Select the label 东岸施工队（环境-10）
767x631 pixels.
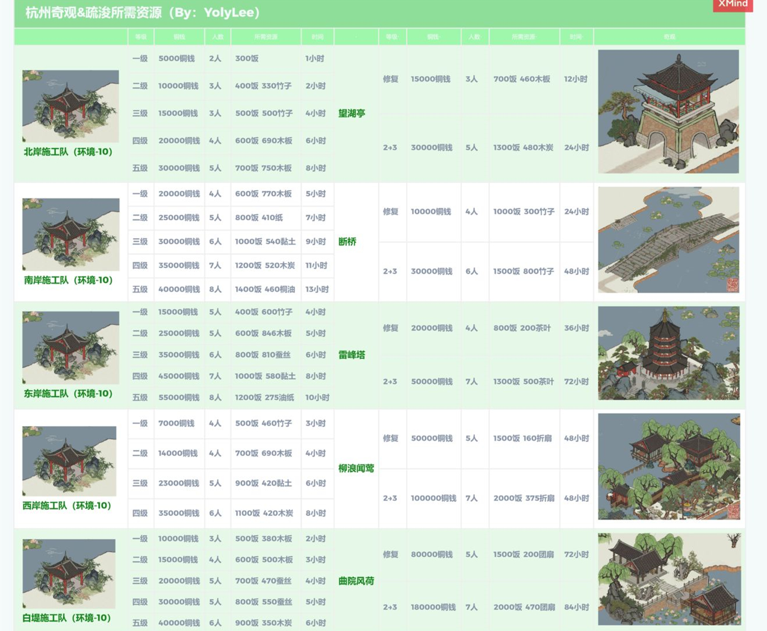click(x=68, y=394)
